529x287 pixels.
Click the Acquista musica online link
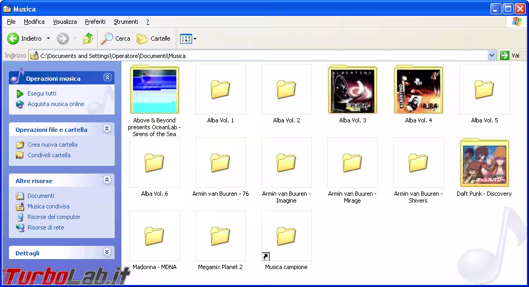55,104
